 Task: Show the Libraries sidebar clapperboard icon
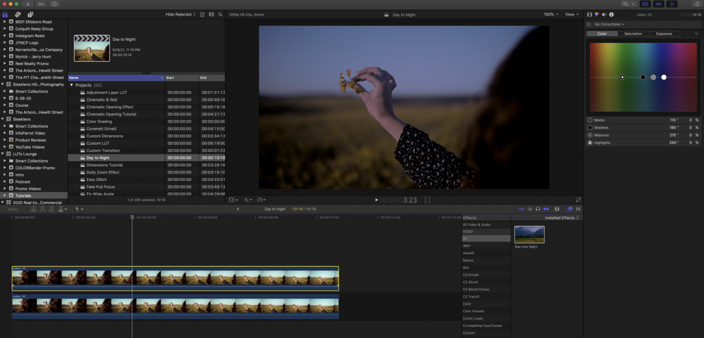tap(5, 15)
